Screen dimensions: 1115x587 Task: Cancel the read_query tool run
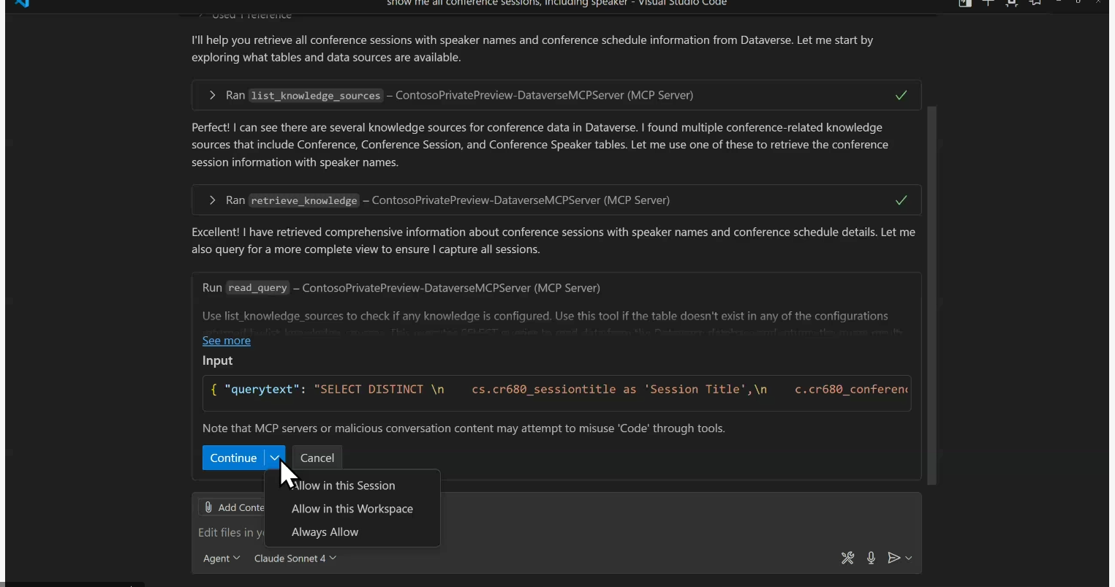tap(317, 458)
